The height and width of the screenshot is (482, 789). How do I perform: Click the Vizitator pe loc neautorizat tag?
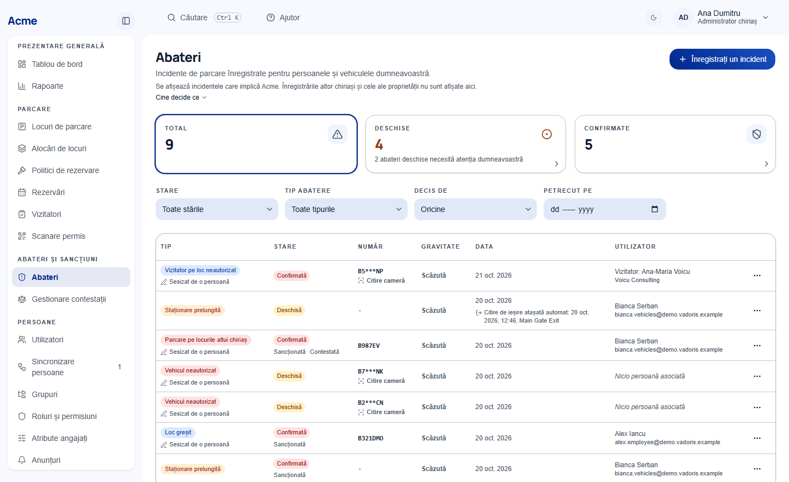200,270
